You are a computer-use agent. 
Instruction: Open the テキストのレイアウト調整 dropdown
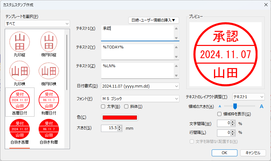[x=249, y=97]
